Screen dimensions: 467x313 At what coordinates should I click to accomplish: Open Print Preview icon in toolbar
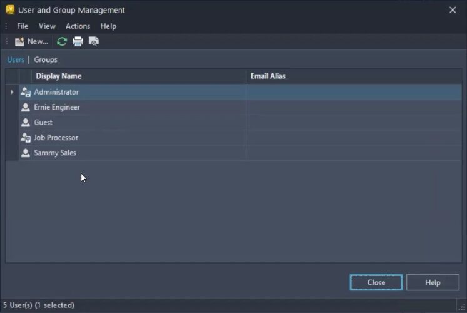94,41
